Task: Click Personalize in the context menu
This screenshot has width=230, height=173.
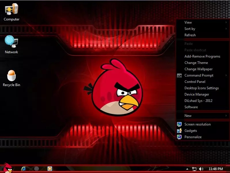Action: 193,137
